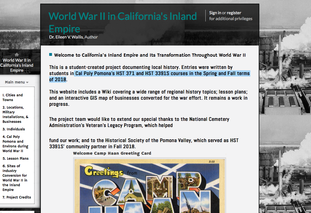Open '2. Locations, Military Installations, & Businesses'
Image resolution: width=311 pixels, height=213 pixels.
tap(15, 114)
